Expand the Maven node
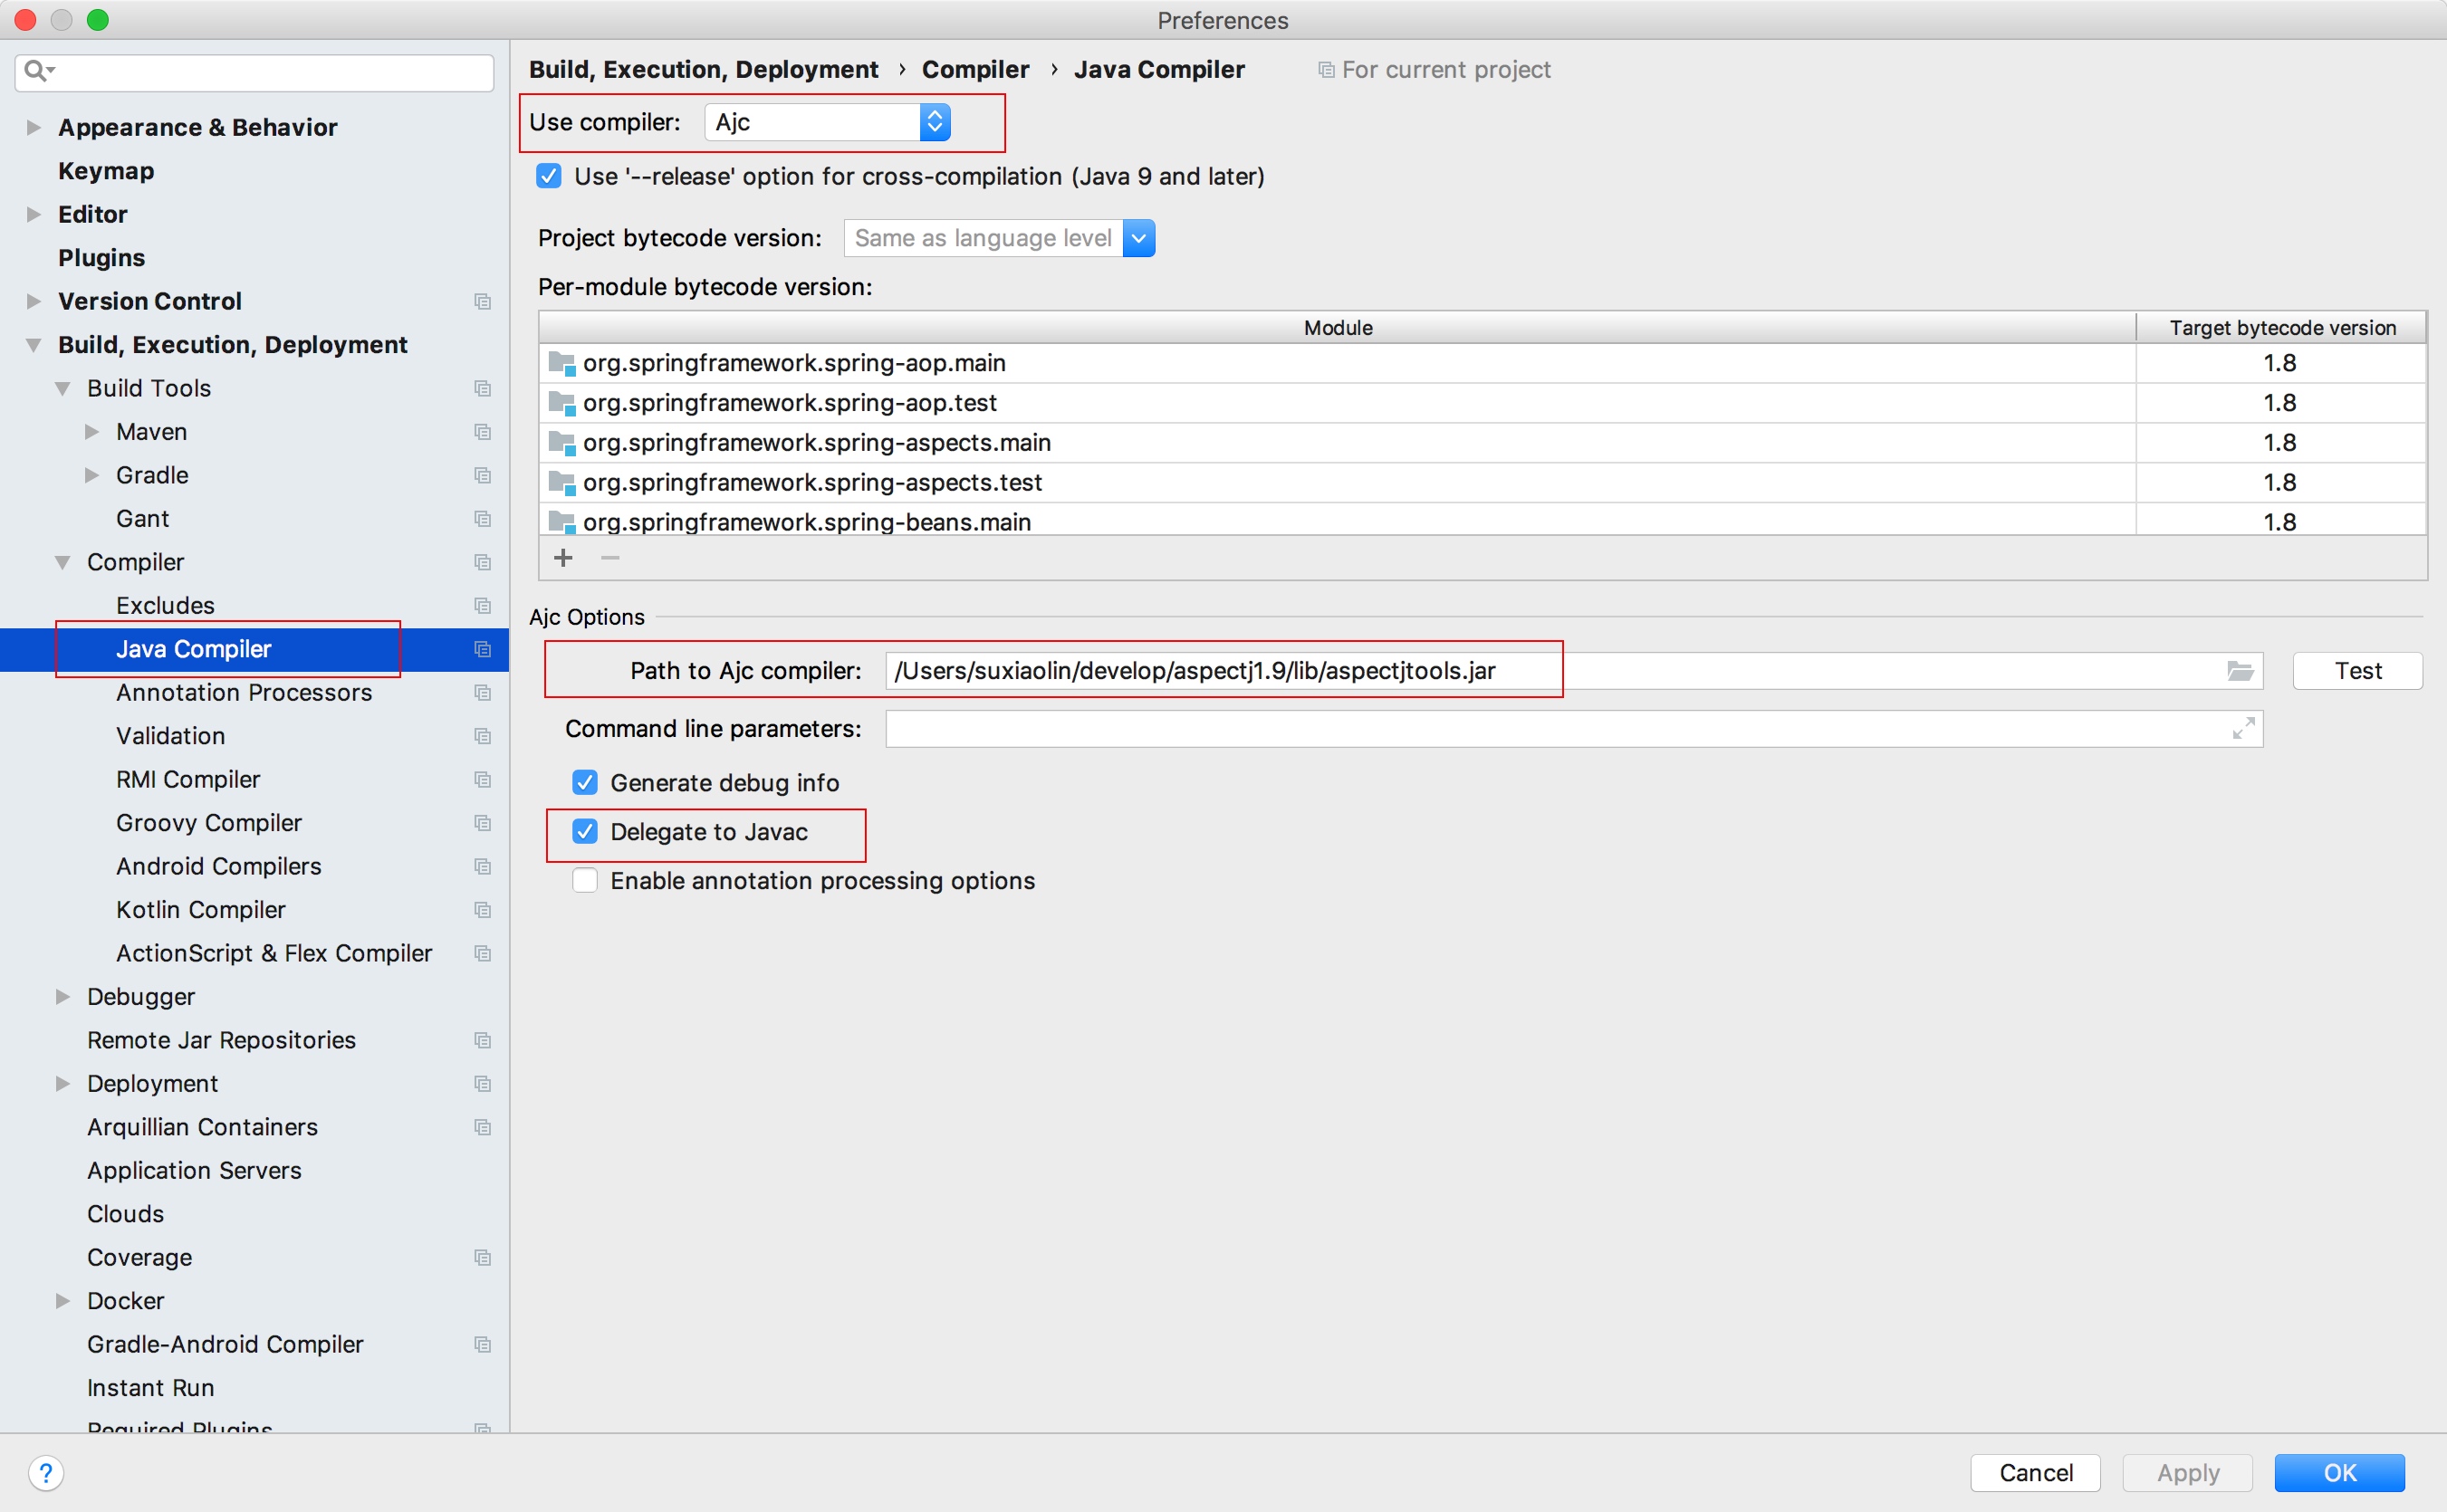This screenshot has width=2447, height=1512. tap(91, 431)
